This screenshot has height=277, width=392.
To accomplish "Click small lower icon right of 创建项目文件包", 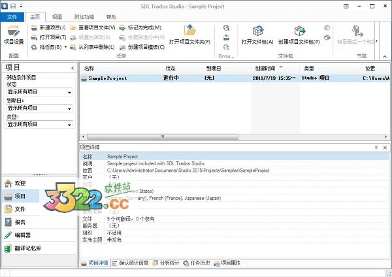I will 327,37.
